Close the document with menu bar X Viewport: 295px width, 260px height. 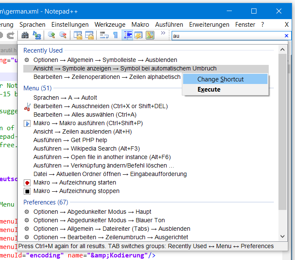click(287, 25)
